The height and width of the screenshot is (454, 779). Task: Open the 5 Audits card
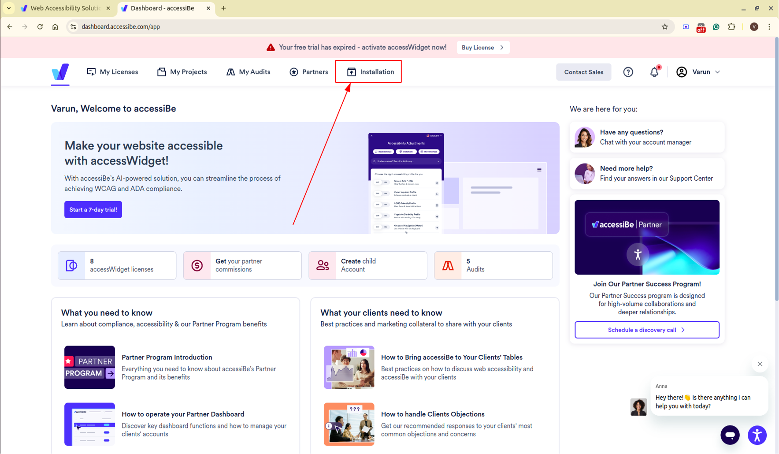click(x=493, y=265)
